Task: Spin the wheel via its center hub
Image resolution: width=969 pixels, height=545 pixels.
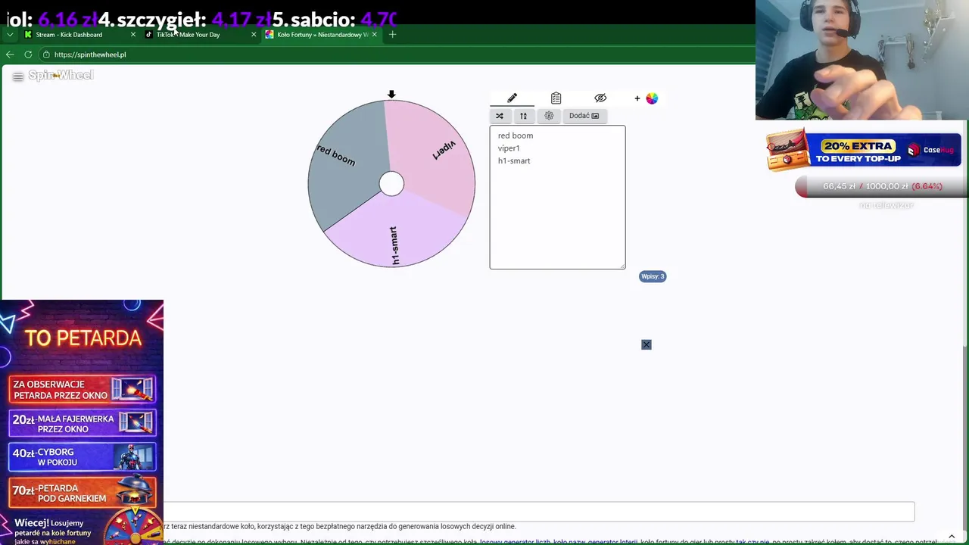Action: coord(391,183)
